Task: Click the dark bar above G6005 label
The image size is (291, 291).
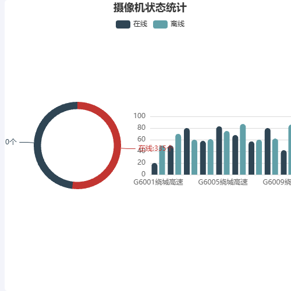Action: pos(219,151)
